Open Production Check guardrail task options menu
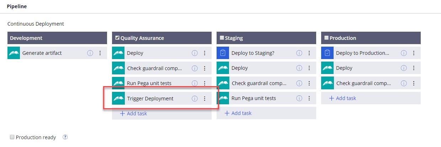The width and height of the screenshot is (441, 147). coord(414,83)
